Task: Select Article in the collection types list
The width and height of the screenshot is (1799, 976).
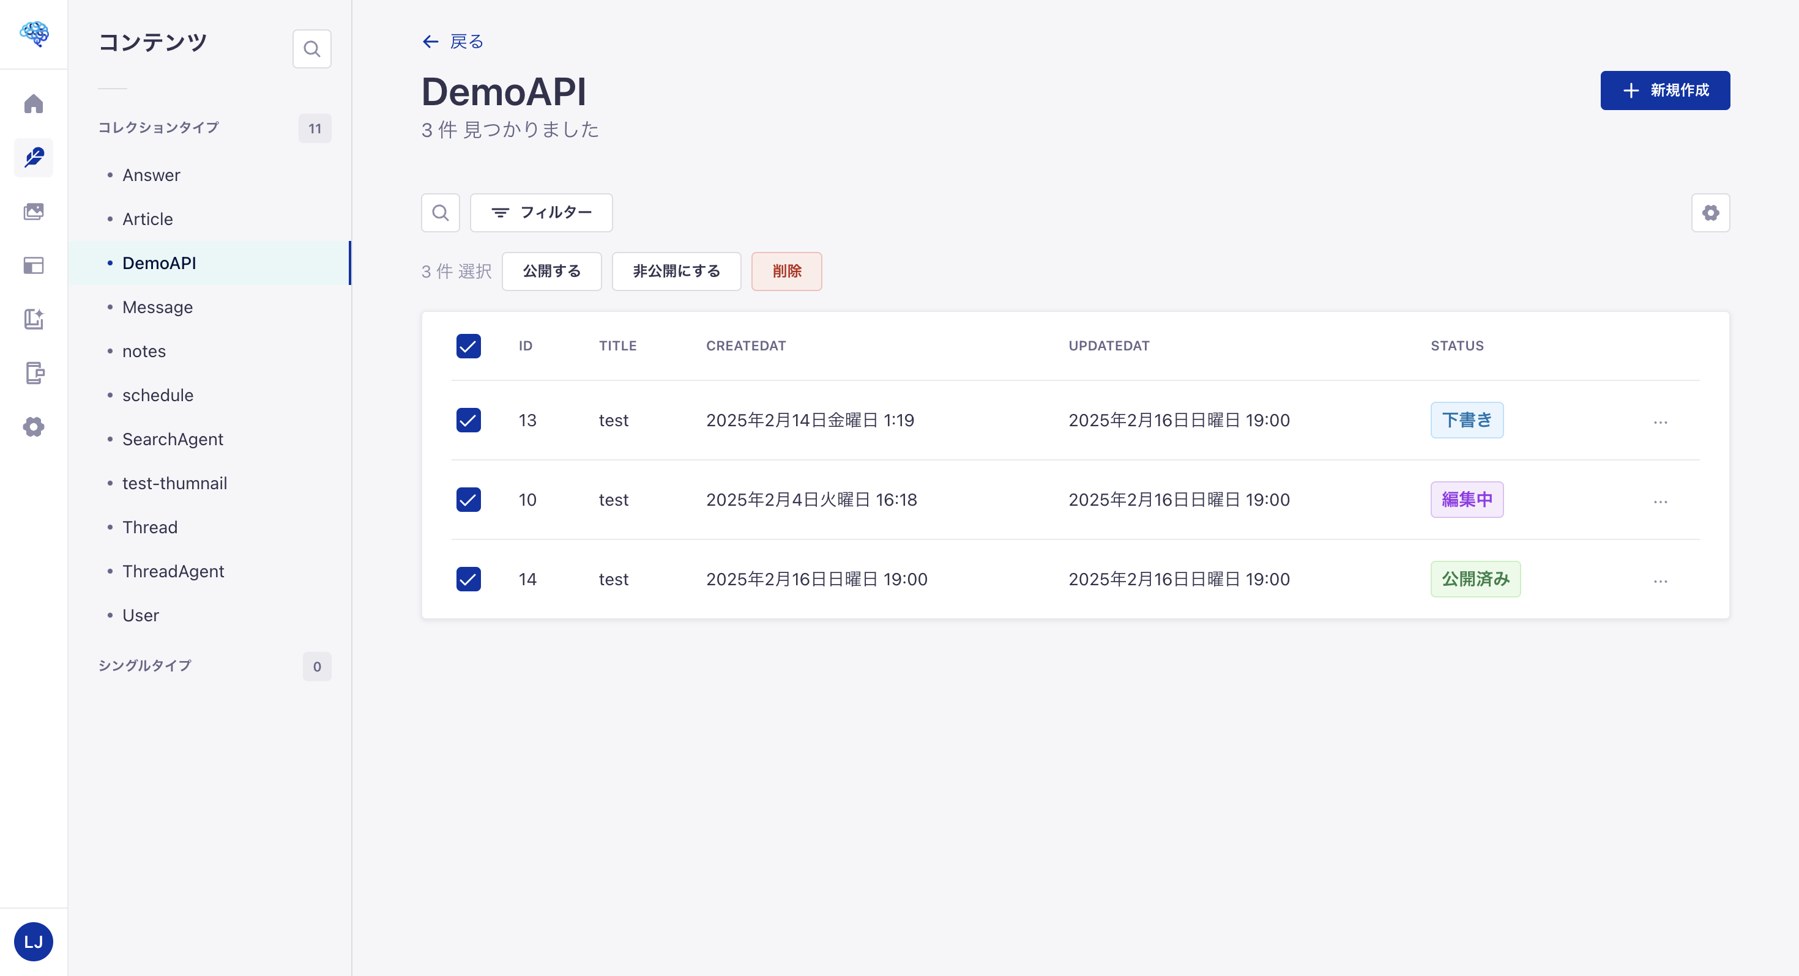Action: (x=147, y=219)
